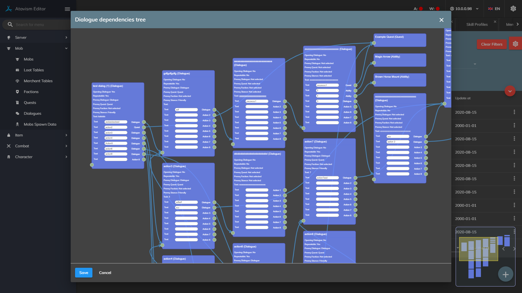Click input port of Brown Horse Mount node
The height and width of the screenshot is (293, 522).
374,83
